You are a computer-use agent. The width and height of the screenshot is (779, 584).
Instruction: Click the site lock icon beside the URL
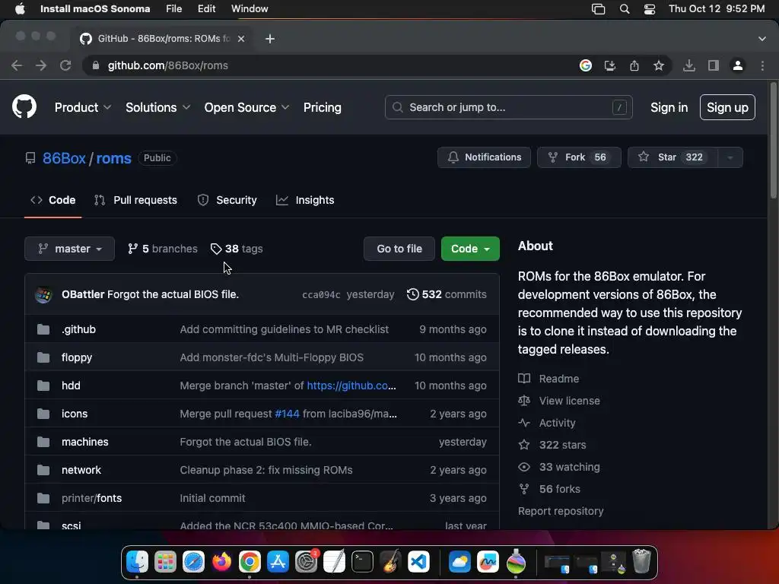[x=96, y=65]
